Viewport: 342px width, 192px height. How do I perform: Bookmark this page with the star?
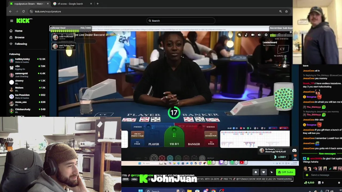click(x=286, y=11)
